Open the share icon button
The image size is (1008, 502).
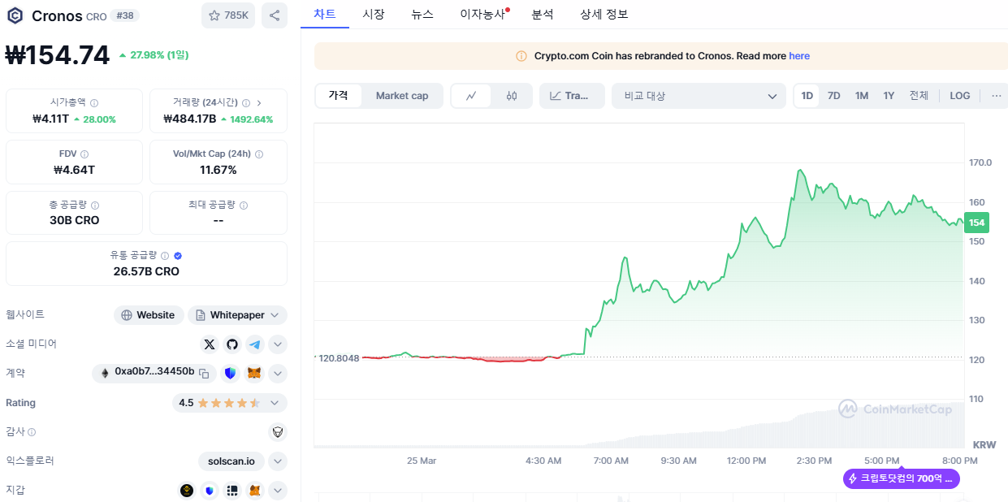click(275, 15)
